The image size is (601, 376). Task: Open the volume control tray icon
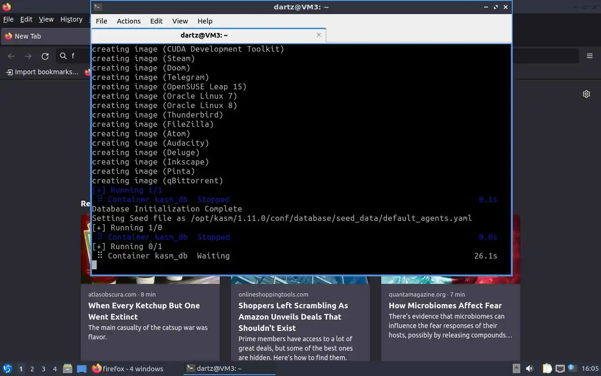pos(530,369)
